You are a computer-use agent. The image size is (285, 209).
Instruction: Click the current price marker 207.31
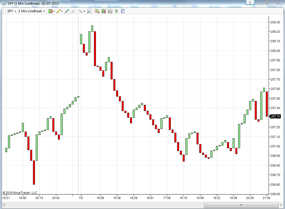click(275, 116)
